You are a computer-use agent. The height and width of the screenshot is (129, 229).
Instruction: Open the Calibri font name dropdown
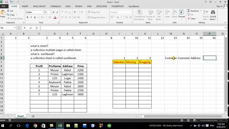[43, 12]
